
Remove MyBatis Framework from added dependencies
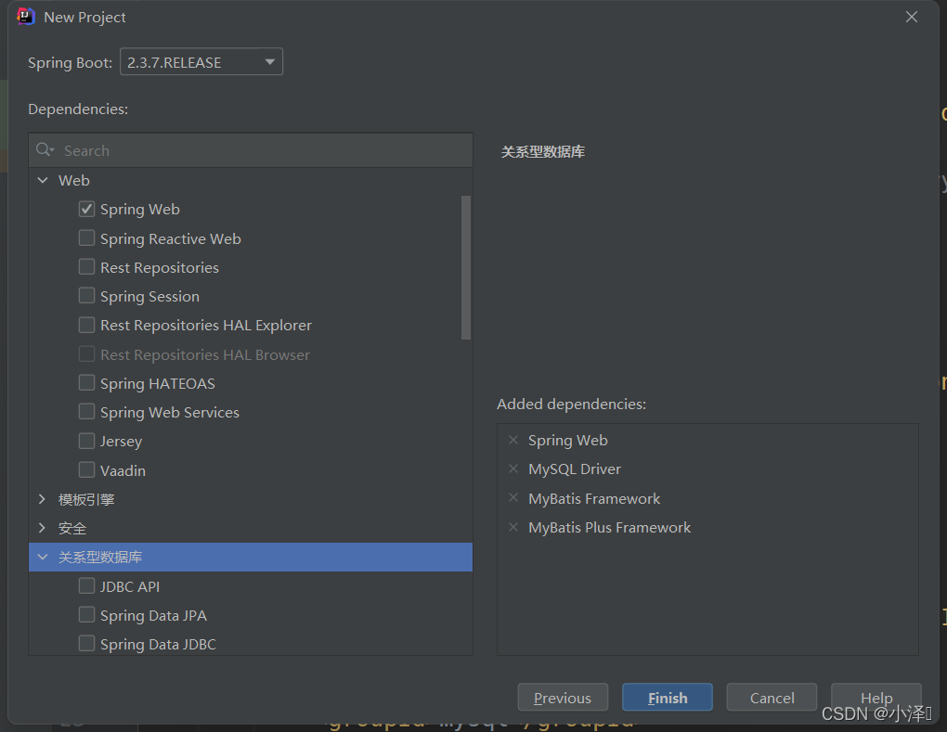[513, 497]
